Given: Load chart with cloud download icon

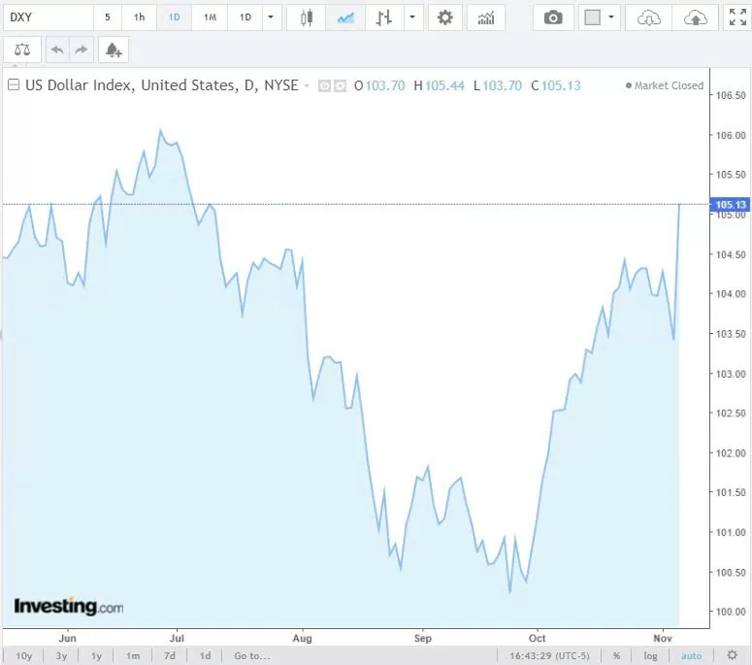Looking at the screenshot, I should click(x=649, y=17).
